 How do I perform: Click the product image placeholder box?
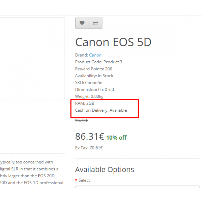(x=32, y=58)
